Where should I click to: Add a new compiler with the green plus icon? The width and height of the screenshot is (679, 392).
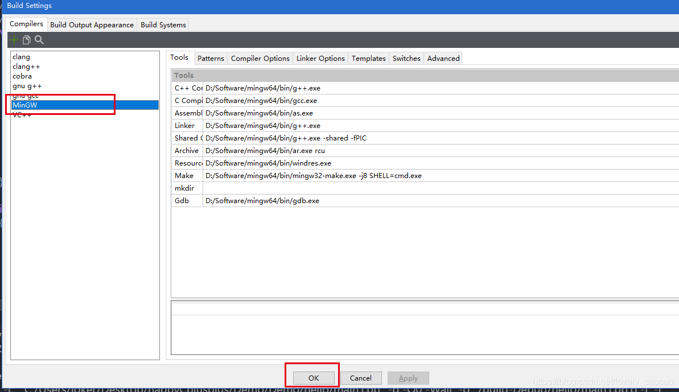14,40
